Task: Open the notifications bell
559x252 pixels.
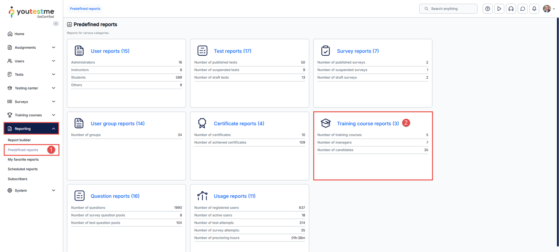Action: pyautogui.click(x=534, y=9)
